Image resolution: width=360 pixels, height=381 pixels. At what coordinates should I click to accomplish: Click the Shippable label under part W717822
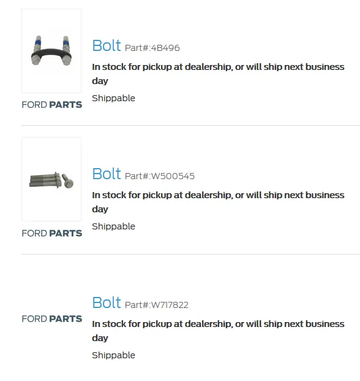[x=113, y=355]
